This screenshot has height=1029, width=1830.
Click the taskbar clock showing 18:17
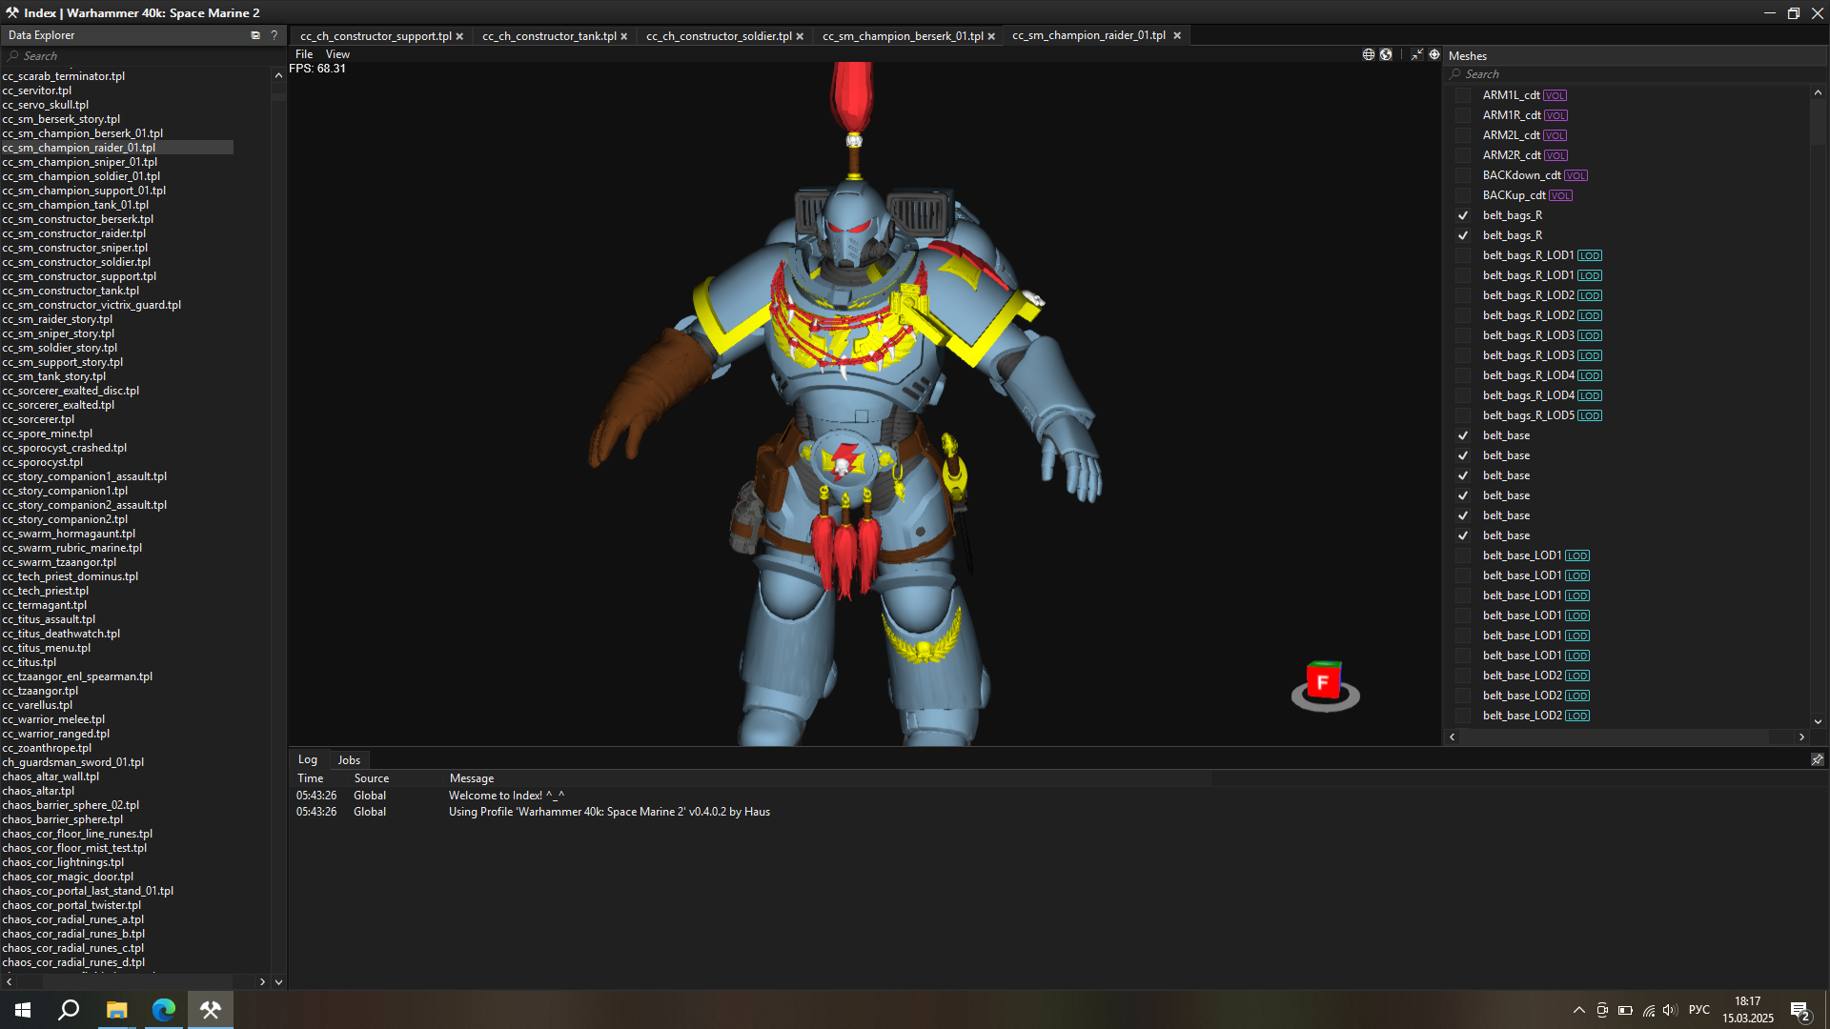coord(1748,1001)
